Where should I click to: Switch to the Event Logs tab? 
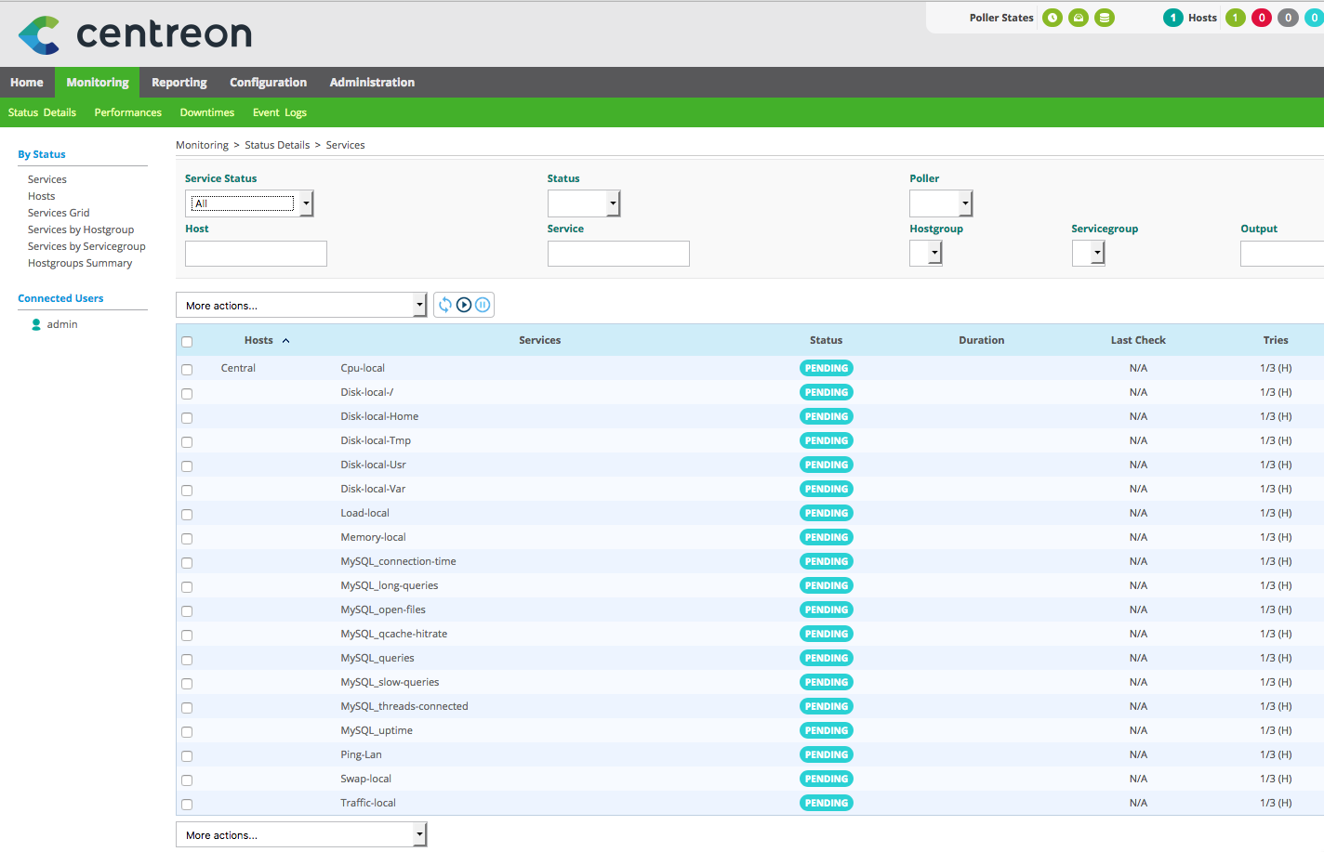pos(279,112)
